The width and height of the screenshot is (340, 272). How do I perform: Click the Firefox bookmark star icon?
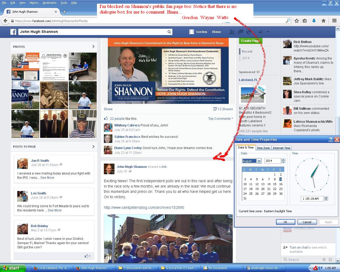point(297,21)
